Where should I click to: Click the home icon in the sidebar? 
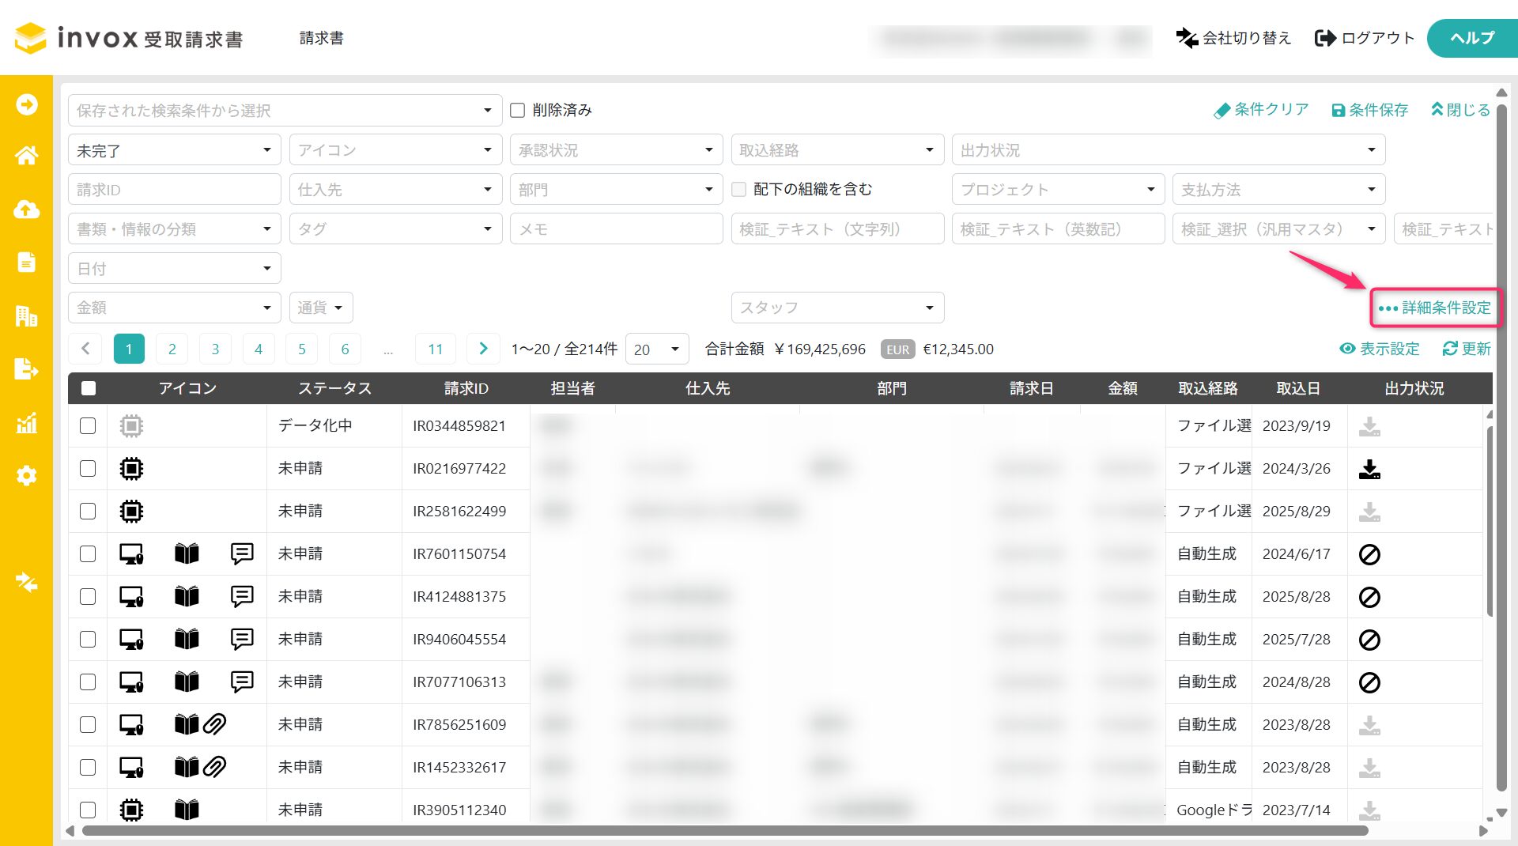(26, 156)
